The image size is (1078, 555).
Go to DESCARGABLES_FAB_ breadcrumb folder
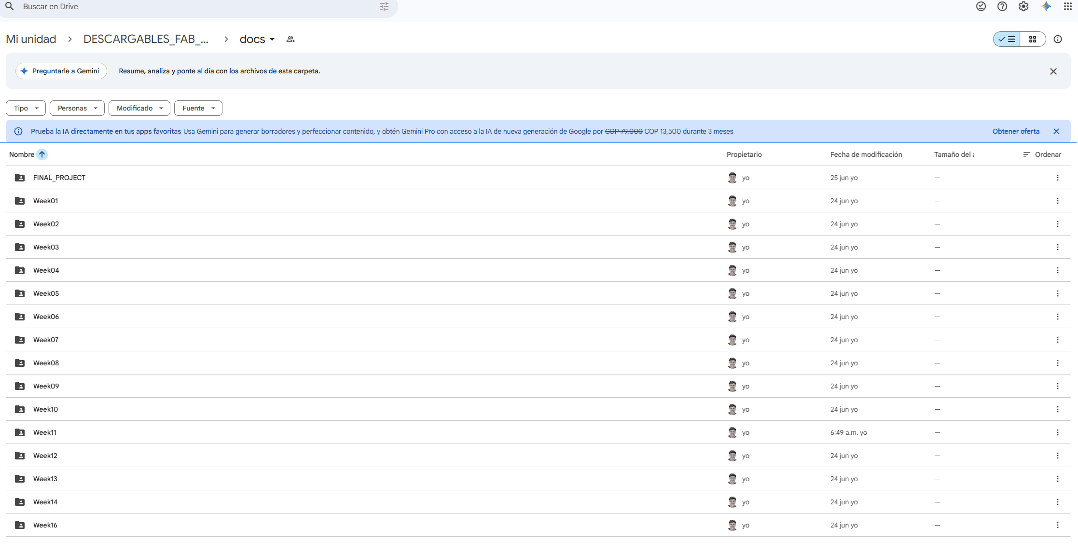pos(146,39)
